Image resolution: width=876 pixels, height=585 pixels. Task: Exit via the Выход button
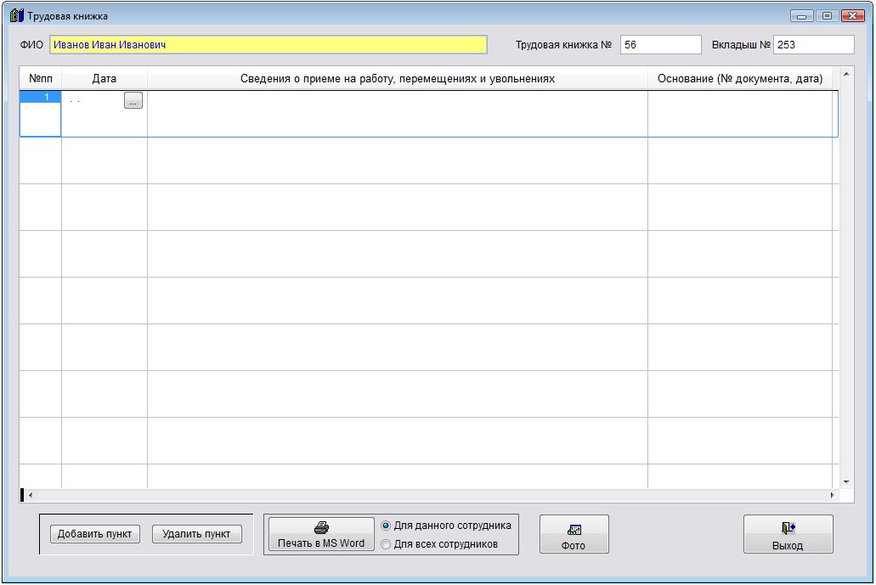(x=788, y=534)
